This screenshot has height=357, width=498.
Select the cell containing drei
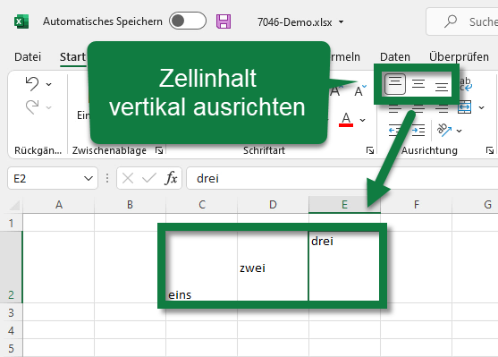click(344, 267)
